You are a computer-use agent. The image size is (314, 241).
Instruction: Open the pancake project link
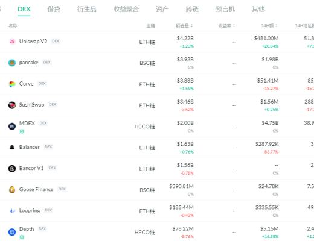click(x=29, y=63)
